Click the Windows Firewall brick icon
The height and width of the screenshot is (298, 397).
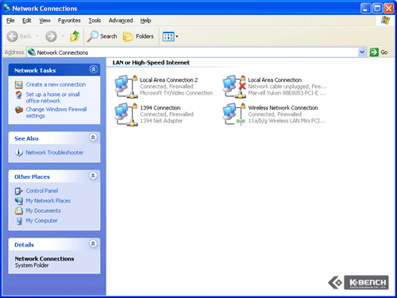pyautogui.click(x=19, y=110)
